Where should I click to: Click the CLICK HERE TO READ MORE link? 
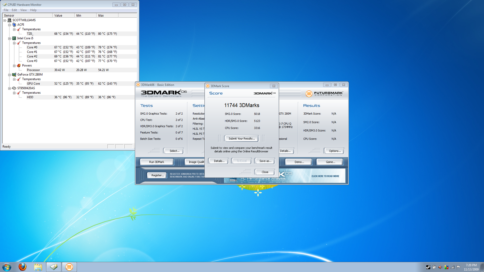click(x=325, y=176)
